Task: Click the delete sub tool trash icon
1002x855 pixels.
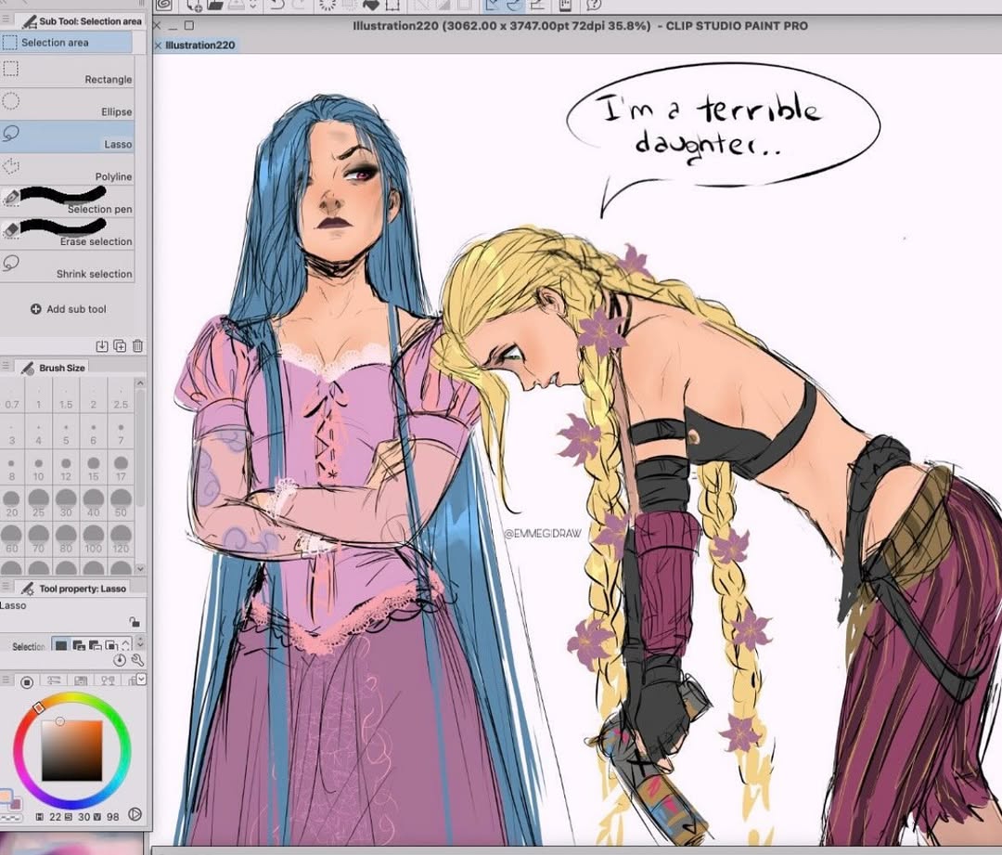Action: pos(137,346)
